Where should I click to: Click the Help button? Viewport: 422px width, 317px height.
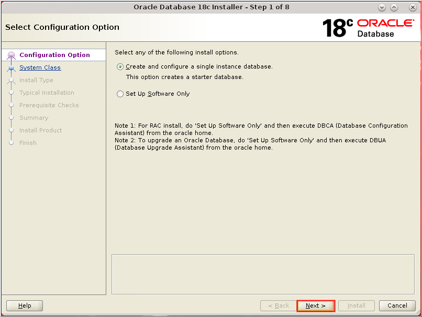pos(24,305)
